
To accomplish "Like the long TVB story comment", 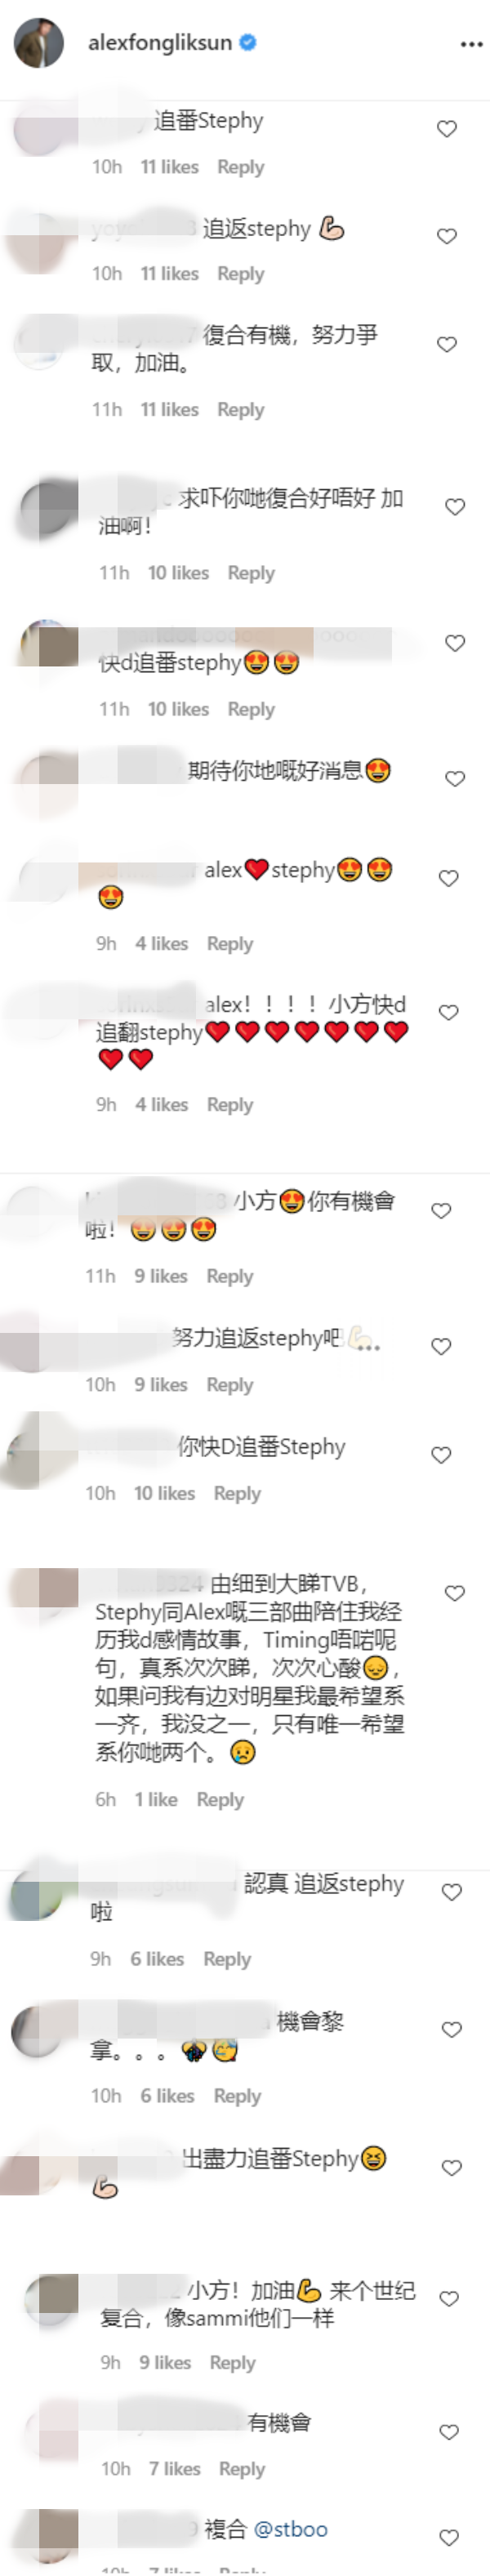I will pos(455,1592).
